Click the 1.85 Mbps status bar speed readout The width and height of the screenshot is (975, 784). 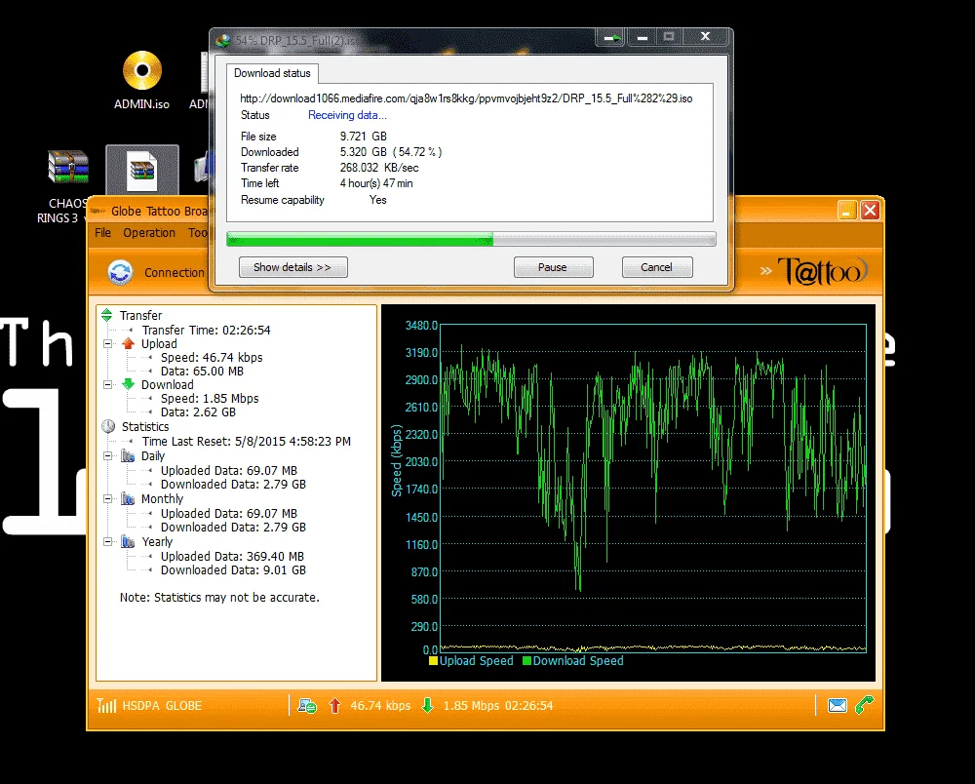pyautogui.click(x=471, y=706)
